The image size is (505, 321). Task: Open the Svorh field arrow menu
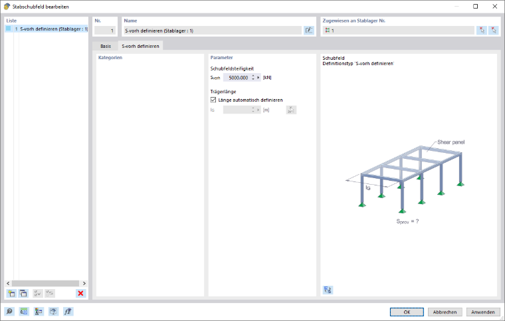click(x=258, y=78)
